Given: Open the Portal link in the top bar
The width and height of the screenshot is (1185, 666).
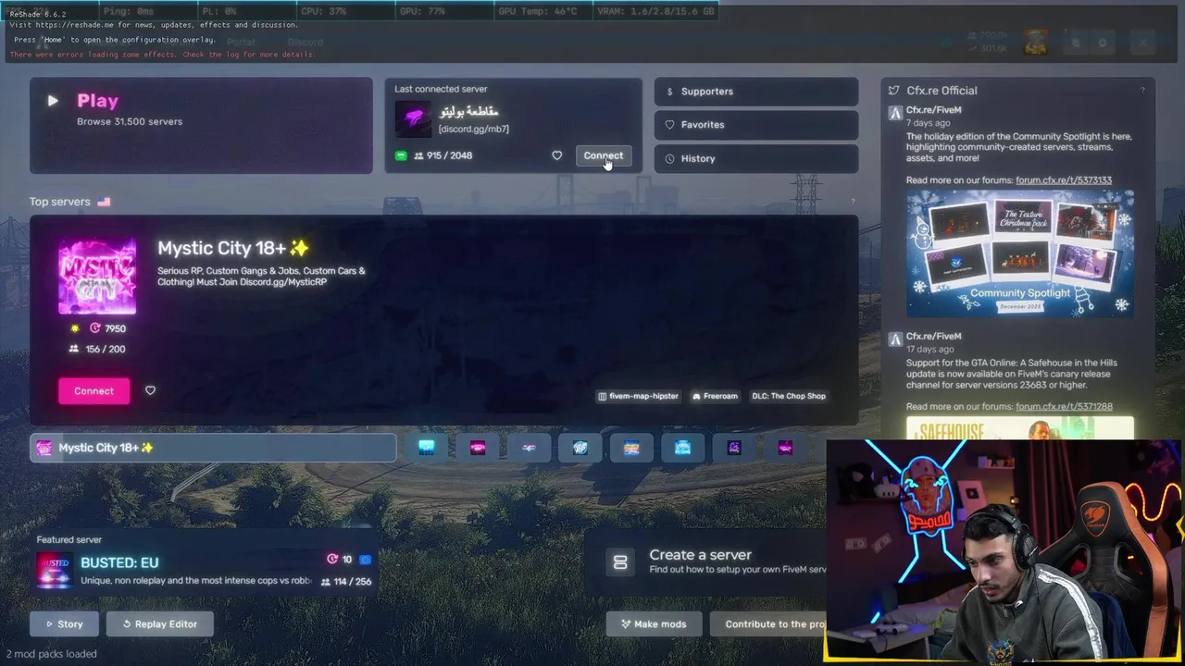Looking at the screenshot, I should (241, 42).
